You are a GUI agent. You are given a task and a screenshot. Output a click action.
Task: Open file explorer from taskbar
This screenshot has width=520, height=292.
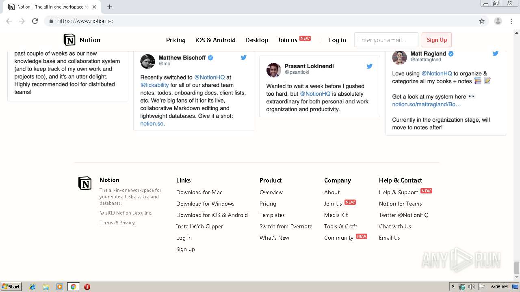[46, 287]
